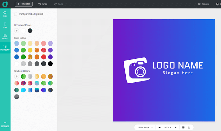Add a new document color
This screenshot has width=221, height=131.
coord(17,31)
